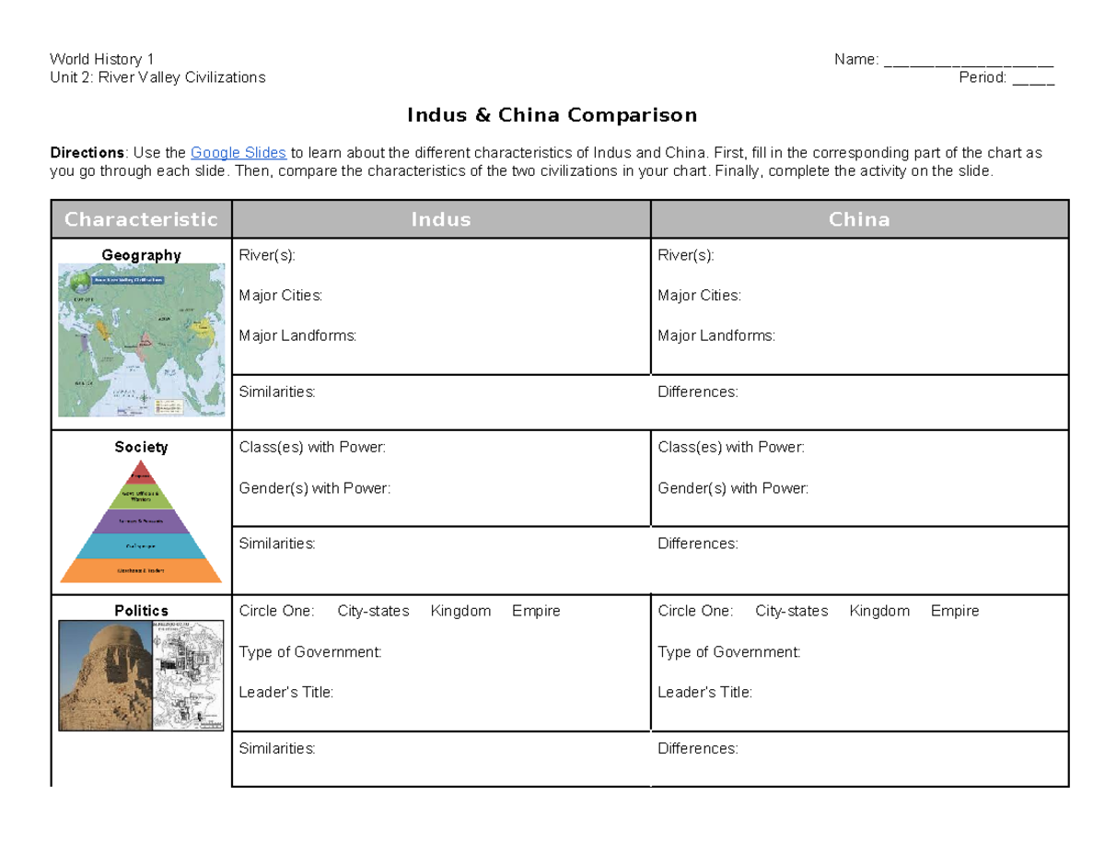The image size is (1105, 854).
Task: Open the Google Slides hyperlink
Action: click(238, 152)
